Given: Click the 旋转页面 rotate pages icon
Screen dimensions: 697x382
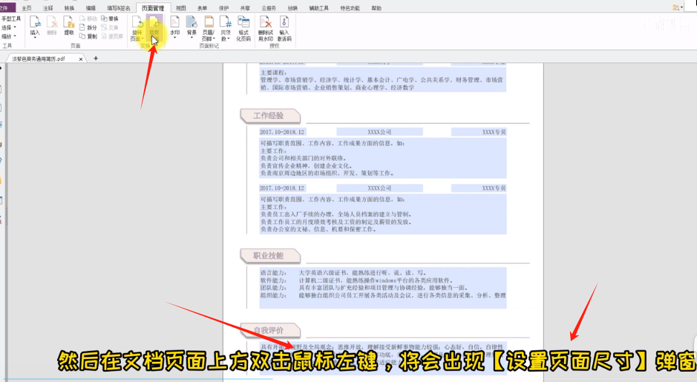Looking at the screenshot, I should click(137, 28).
